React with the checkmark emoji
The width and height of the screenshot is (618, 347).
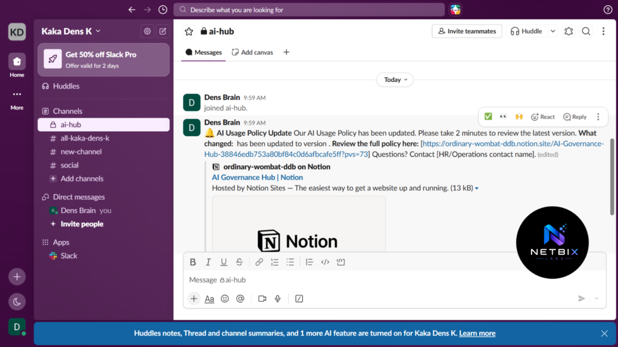[488, 116]
